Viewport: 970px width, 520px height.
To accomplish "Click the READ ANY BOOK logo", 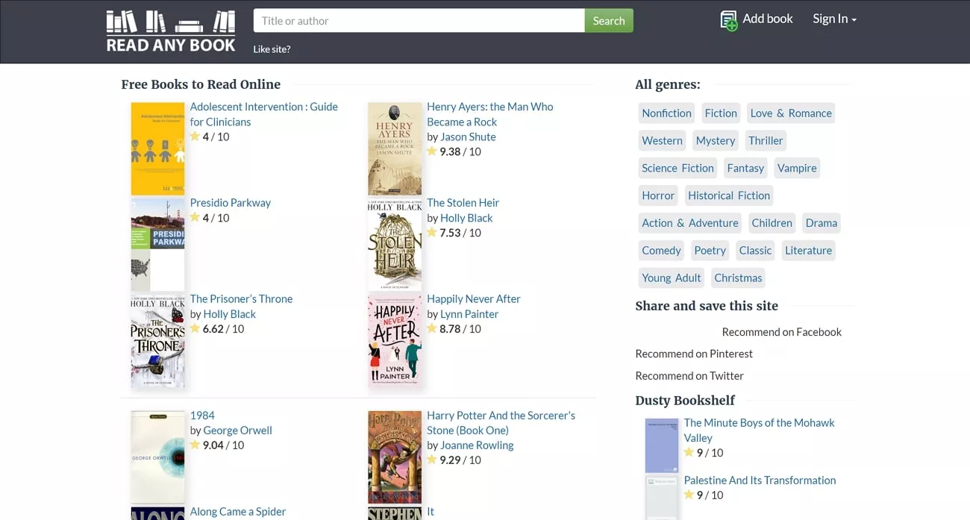I will [170, 31].
